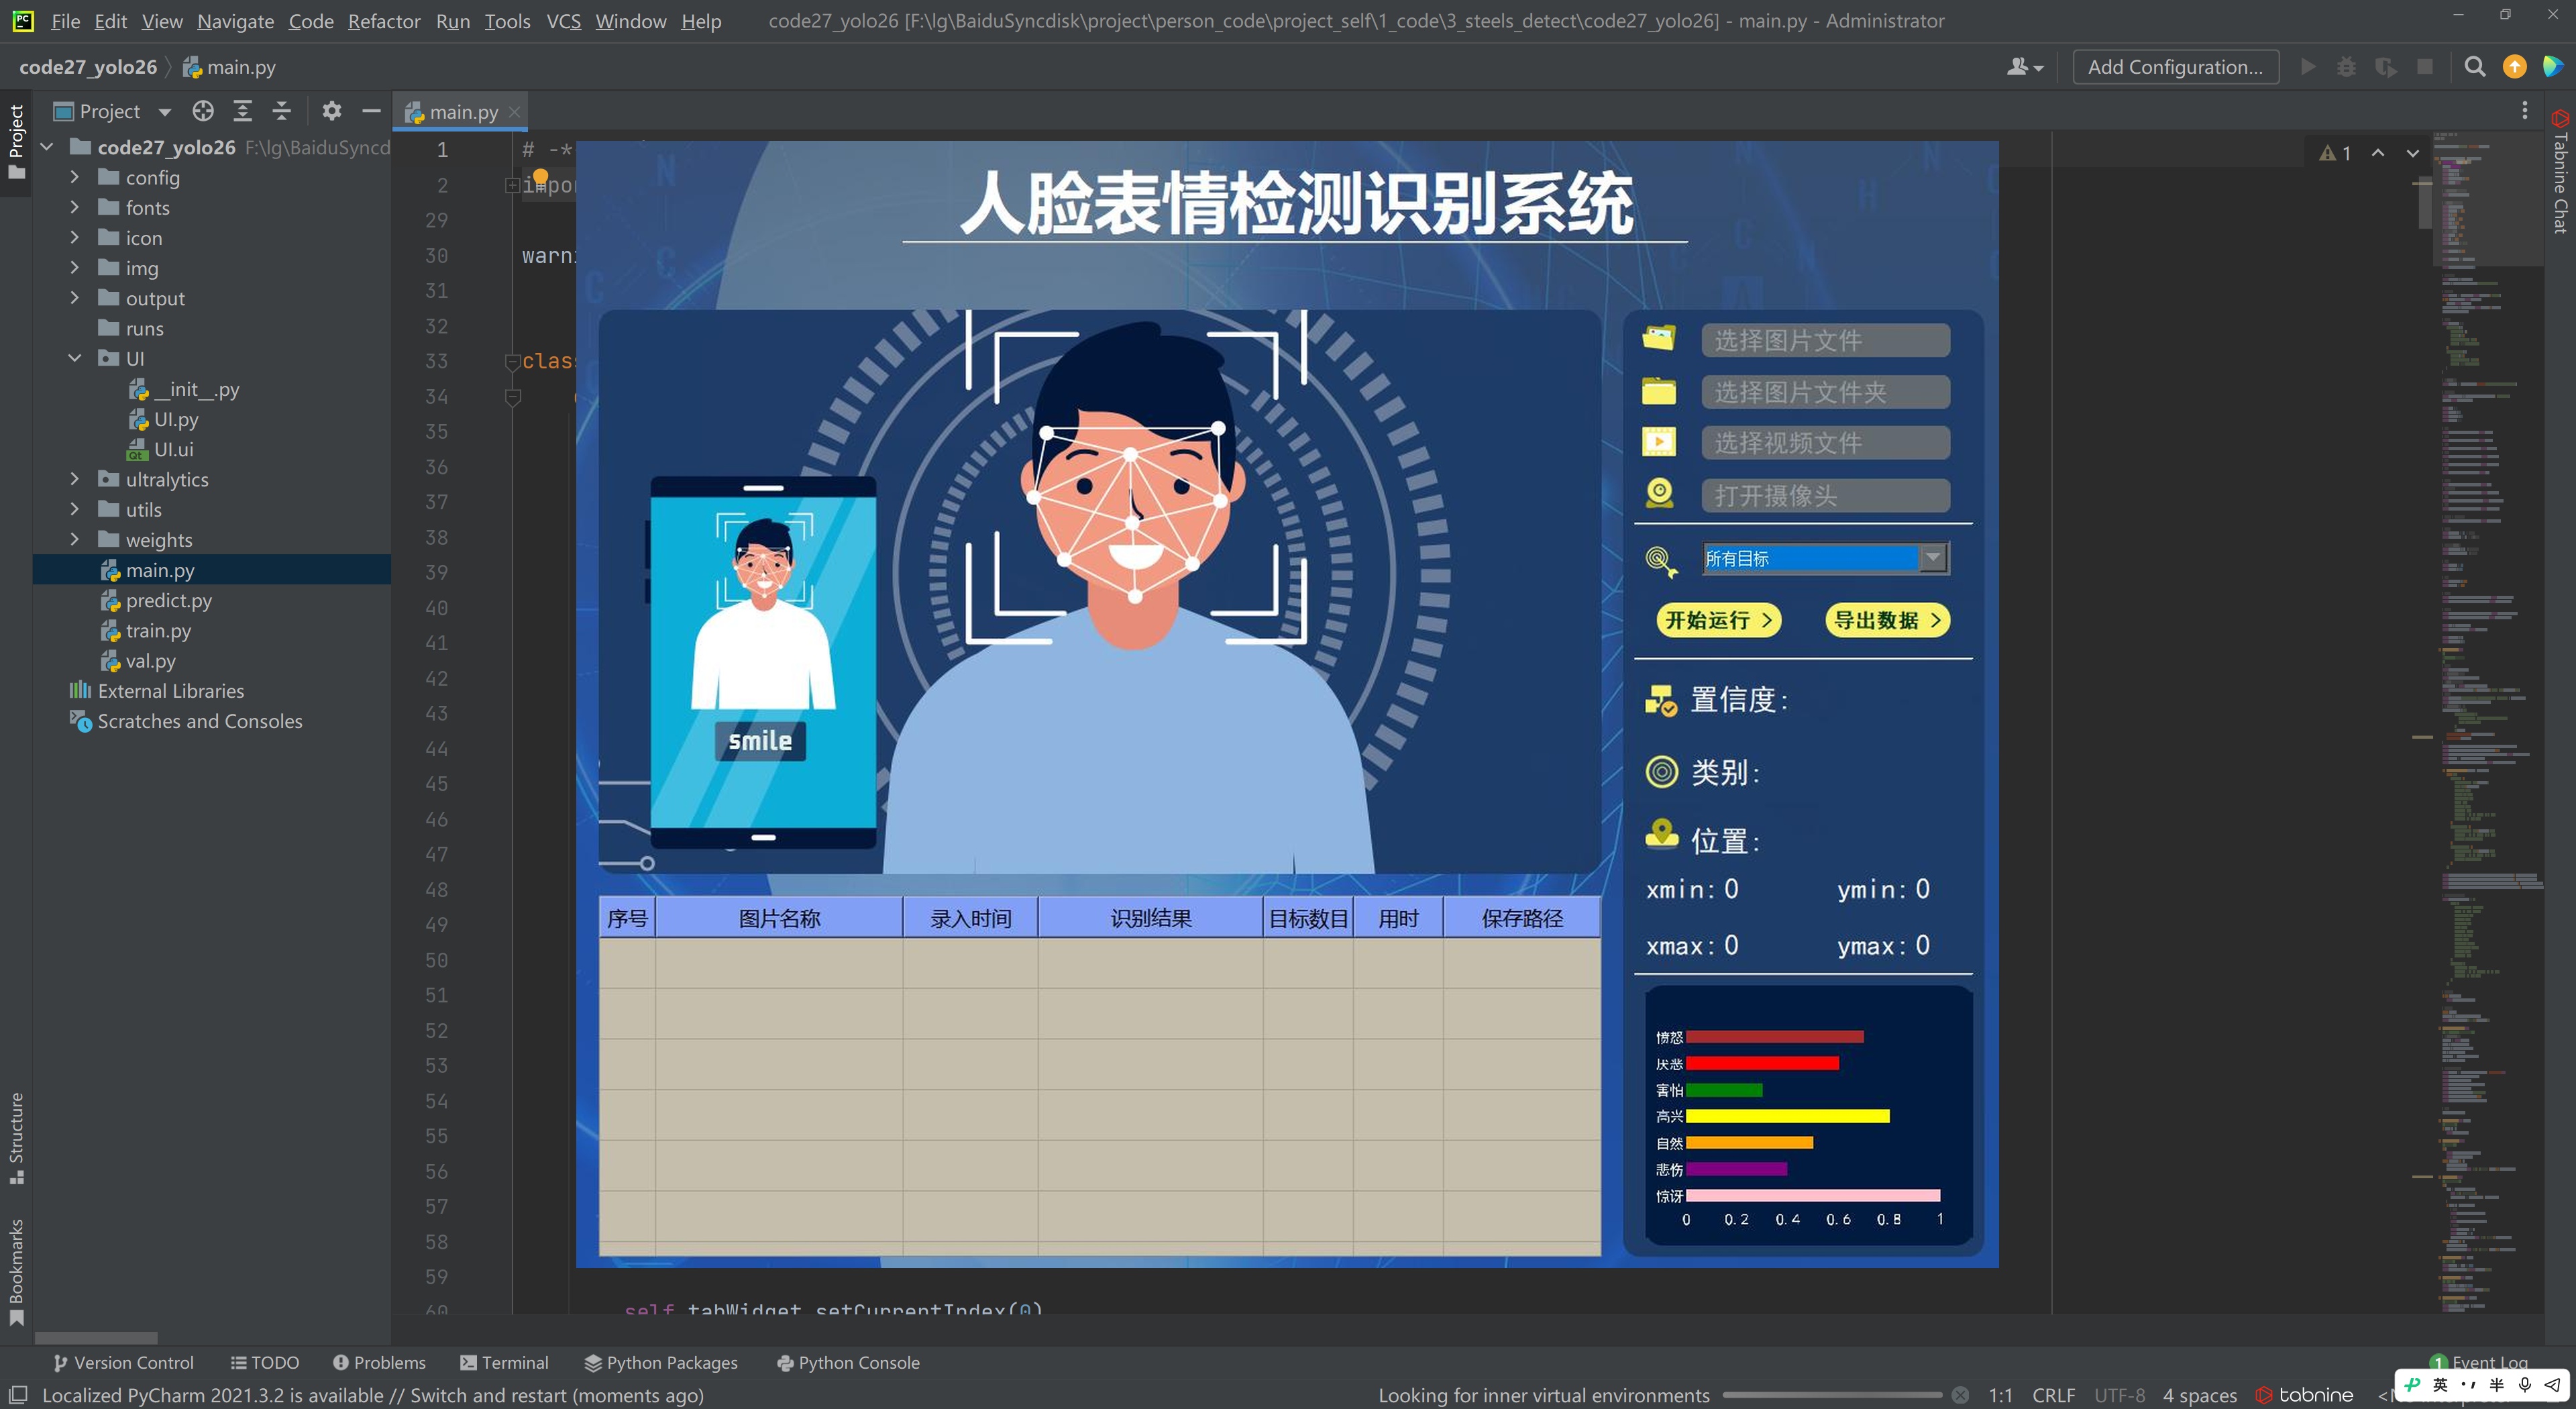Click the 选择图片文件 button
Image resolution: width=2576 pixels, height=1409 pixels.
pos(1825,340)
